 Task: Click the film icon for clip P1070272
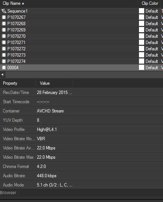(x=4, y=49)
